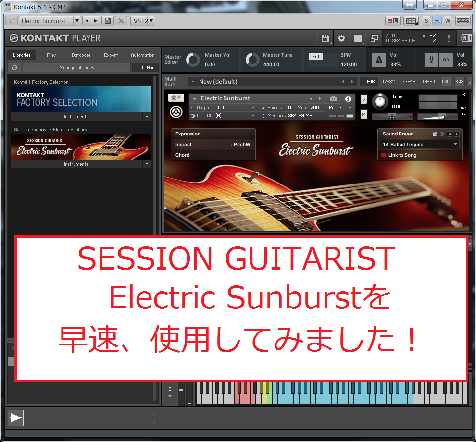Toggle the Solo S button
This screenshot has height=442, width=476.
click(363, 99)
